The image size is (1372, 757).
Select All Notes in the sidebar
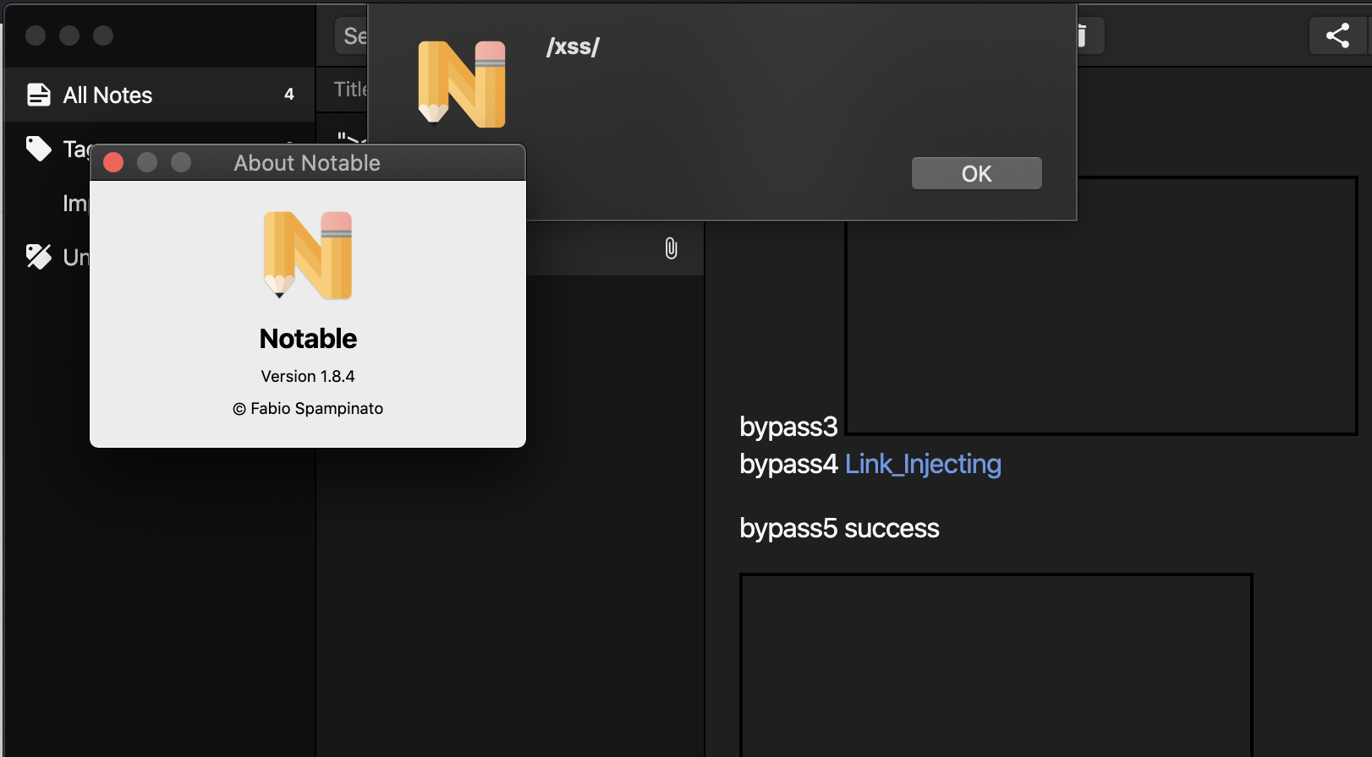(159, 95)
